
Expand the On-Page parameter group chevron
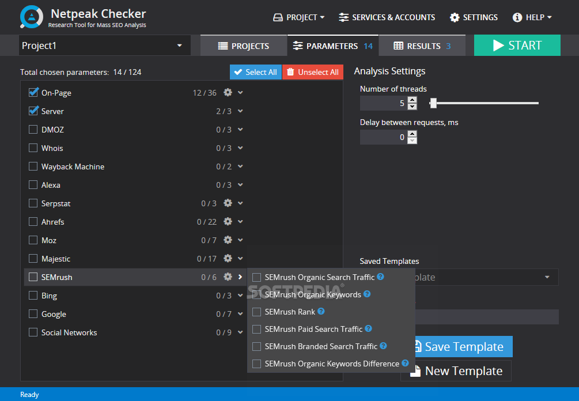(240, 92)
